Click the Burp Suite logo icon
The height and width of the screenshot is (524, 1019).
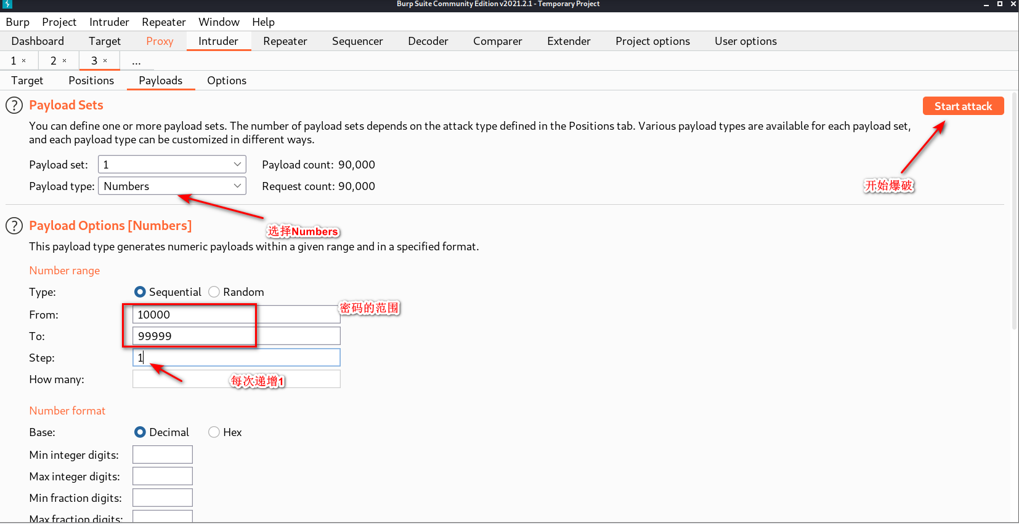tap(7, 4)
